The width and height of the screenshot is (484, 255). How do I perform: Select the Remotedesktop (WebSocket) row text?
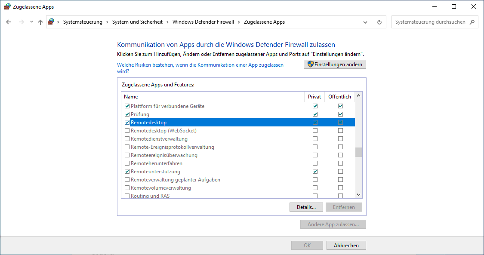point(163,131)
